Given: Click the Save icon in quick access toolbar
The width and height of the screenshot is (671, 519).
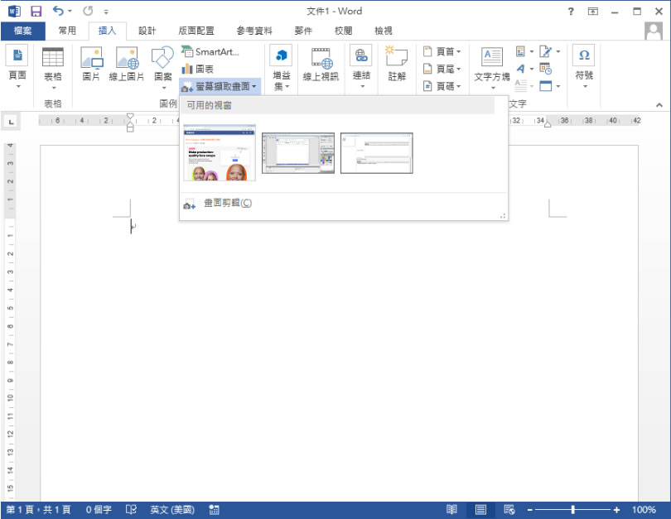Looking at the screenshot, I should click(x=36, y=11).
